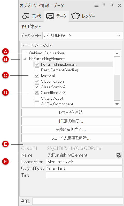Click the greyed GlobalId value
This screenshot has height=206, width=124.
click(75, 149)
